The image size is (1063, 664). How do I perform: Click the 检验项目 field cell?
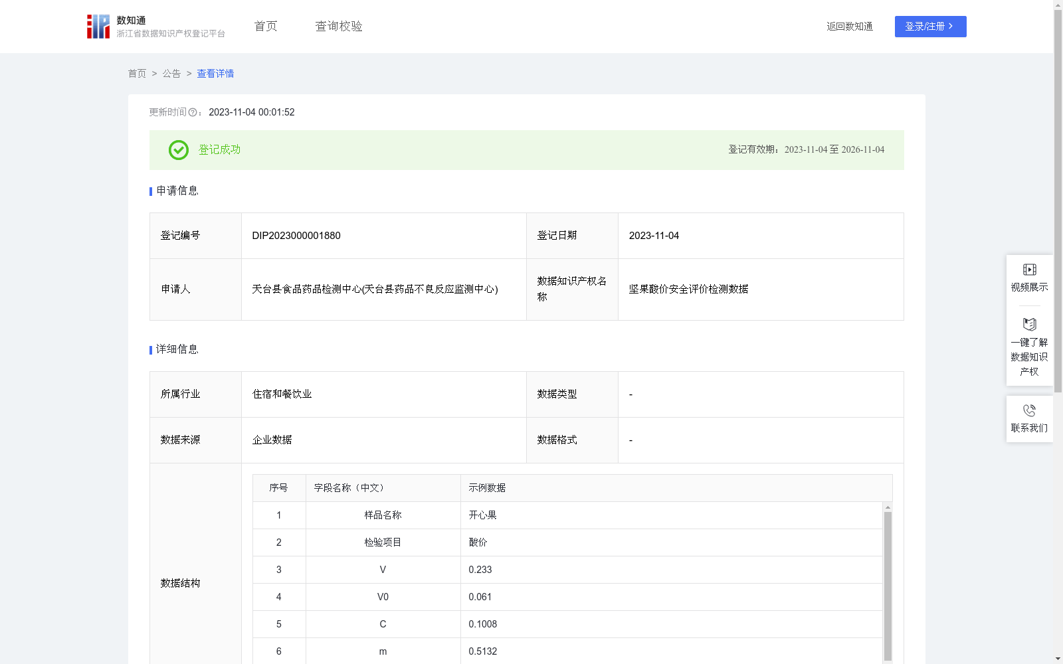(x=383, y=542)
